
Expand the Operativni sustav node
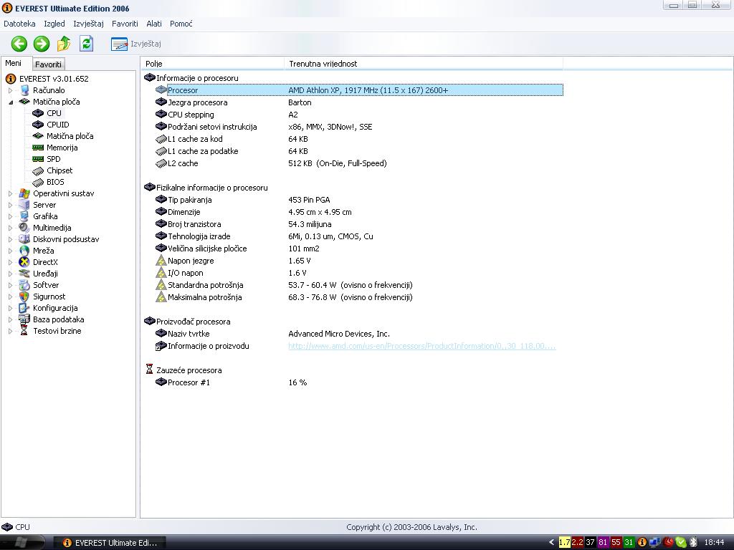tap(11, 193)
